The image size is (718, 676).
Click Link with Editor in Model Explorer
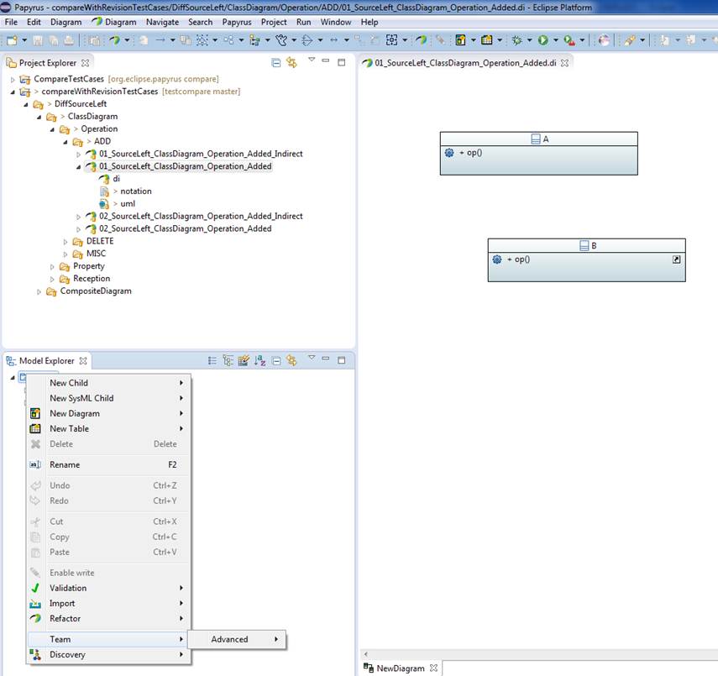click(291, 360)
